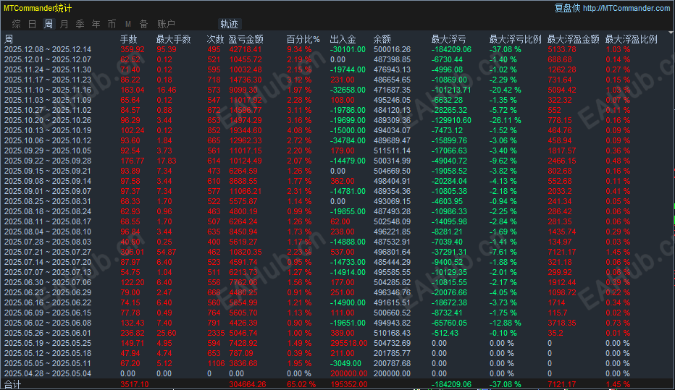Sort by the 手数 column header
Image resolution: width=675 pixels, height=390 pixels.
[128, 39]
